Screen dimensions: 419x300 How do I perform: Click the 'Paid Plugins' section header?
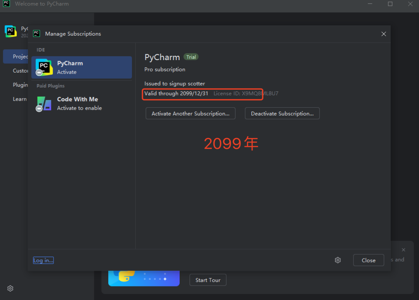pyautogui.click(x=50, y=86)
